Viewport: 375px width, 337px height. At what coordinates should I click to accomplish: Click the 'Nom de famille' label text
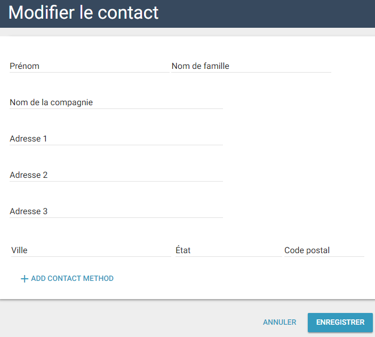201,66
